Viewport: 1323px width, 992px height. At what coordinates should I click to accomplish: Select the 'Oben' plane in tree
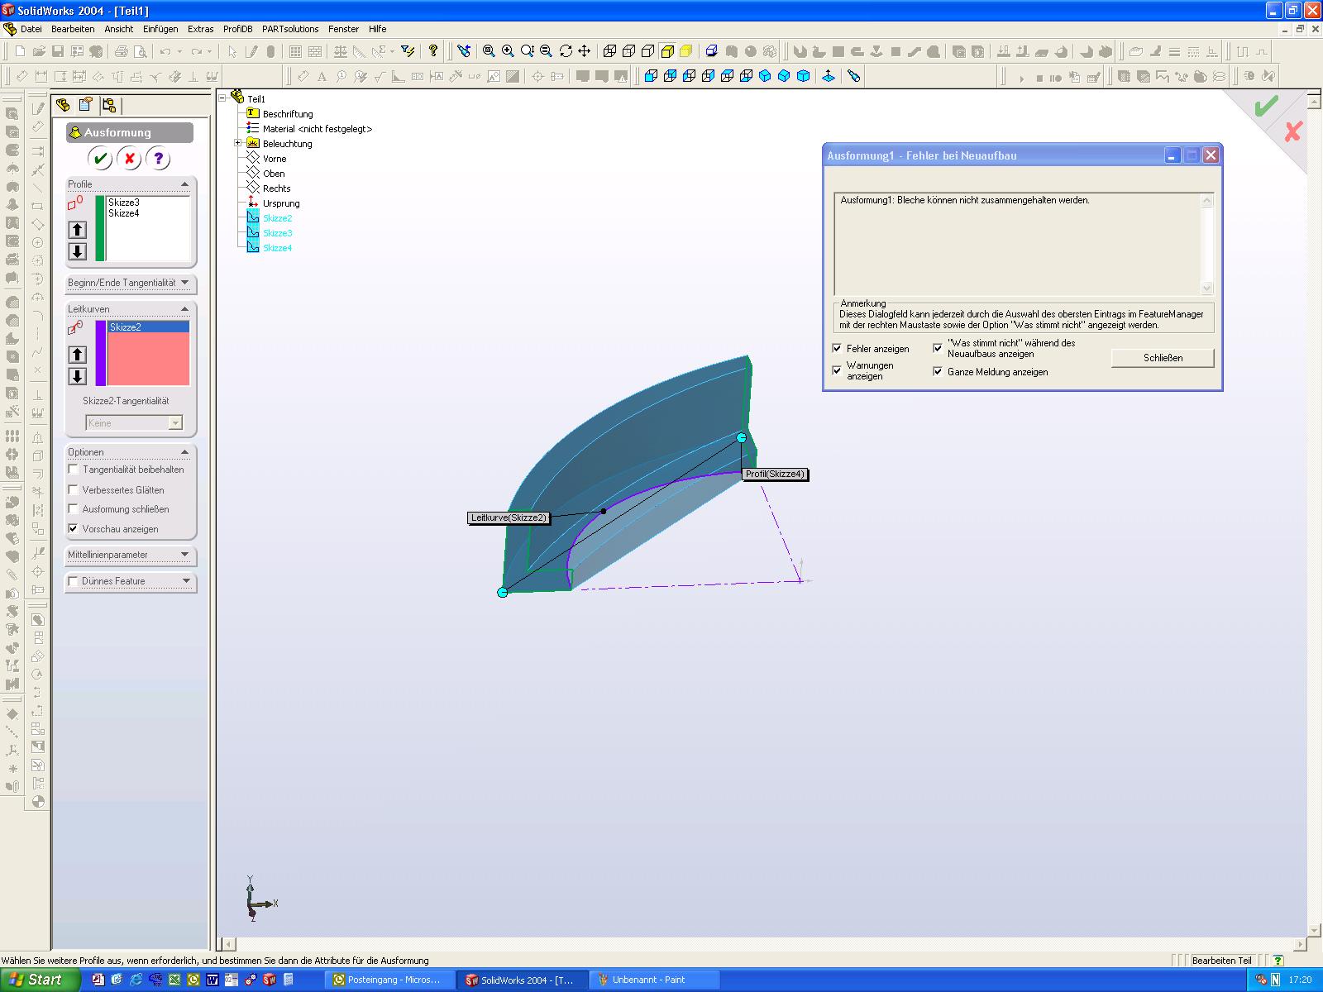tap(274, 174)
